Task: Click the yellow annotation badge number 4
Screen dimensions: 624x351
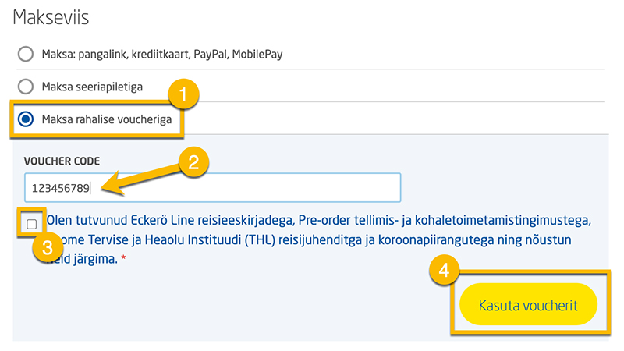Action: (444, 270)
